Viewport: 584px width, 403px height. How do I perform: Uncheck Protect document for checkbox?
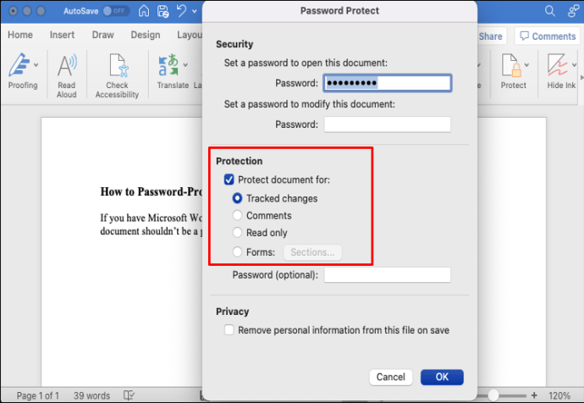point(229,179)
